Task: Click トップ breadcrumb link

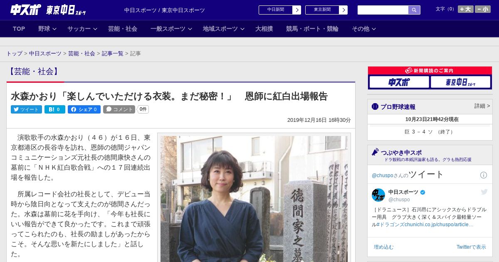Action: click(x=14, y=54)
